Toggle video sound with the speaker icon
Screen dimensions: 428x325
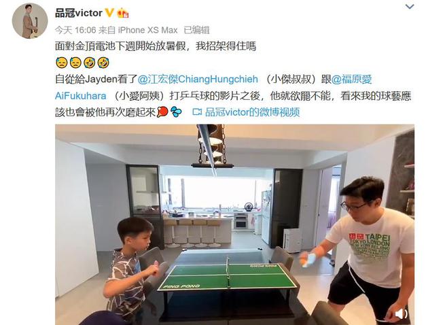pyautogui.click(x=401, y=315)
